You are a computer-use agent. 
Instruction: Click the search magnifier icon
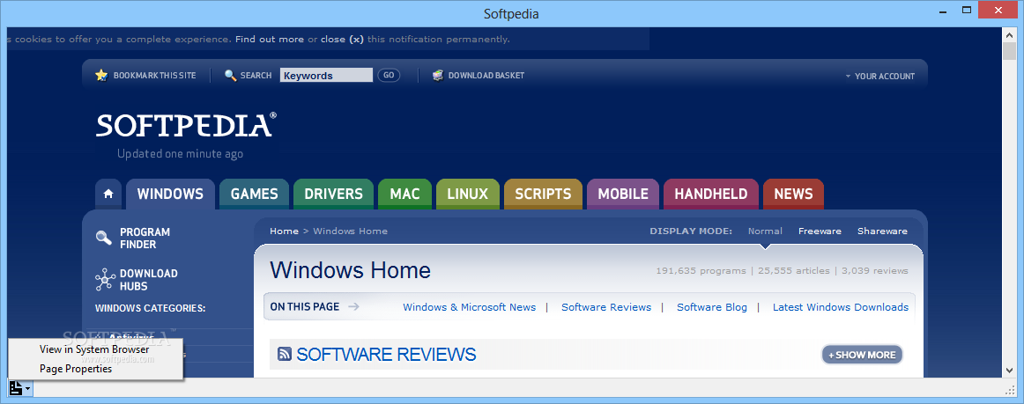coord(230,75)
